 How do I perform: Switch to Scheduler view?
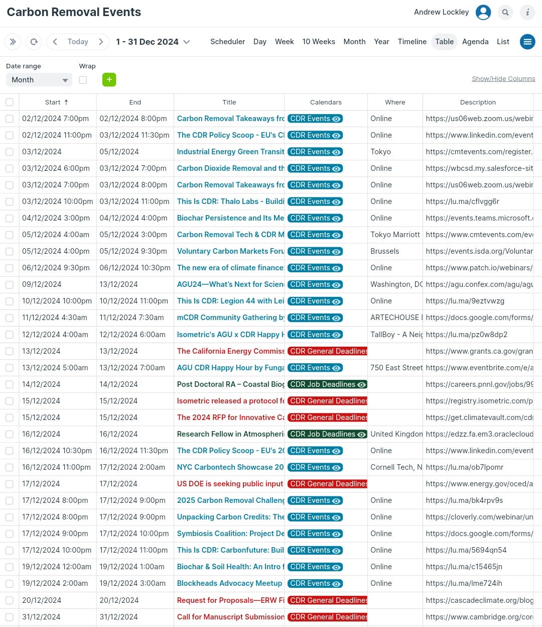(227, 42)
